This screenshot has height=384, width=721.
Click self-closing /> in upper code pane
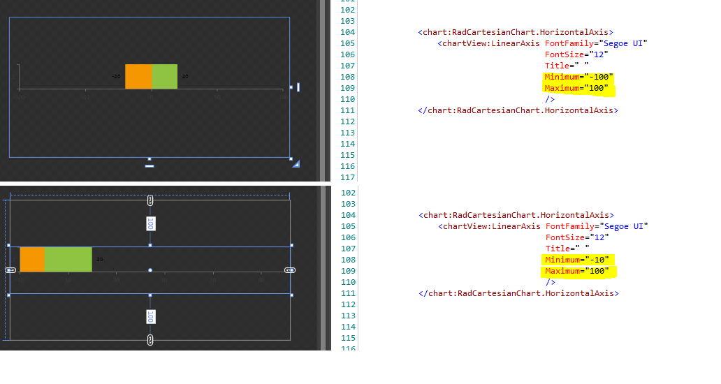550,99
